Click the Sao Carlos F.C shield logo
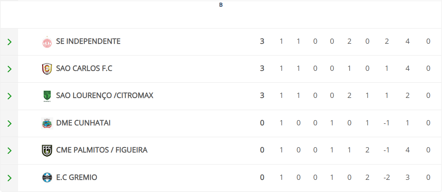Screen dimensions: 443x192 [47, 69]
